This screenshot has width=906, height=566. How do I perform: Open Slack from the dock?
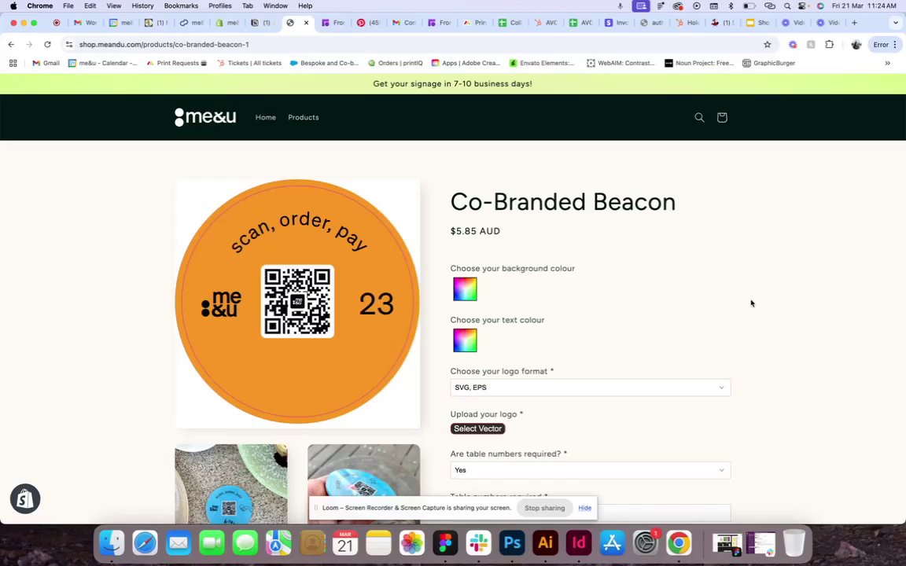pos(478,543)
